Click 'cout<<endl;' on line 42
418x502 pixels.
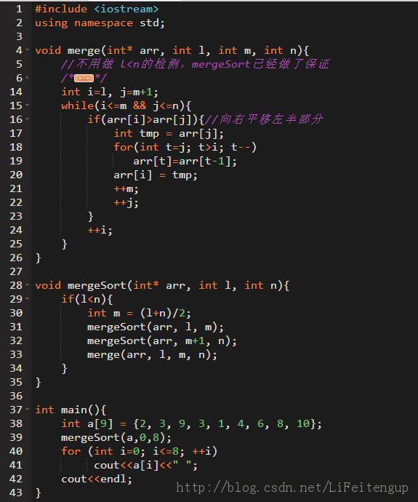coord(97,479)
